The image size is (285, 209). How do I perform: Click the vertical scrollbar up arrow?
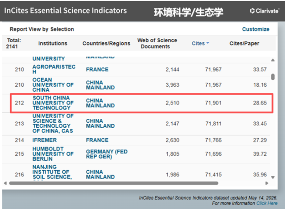[273, 60]
